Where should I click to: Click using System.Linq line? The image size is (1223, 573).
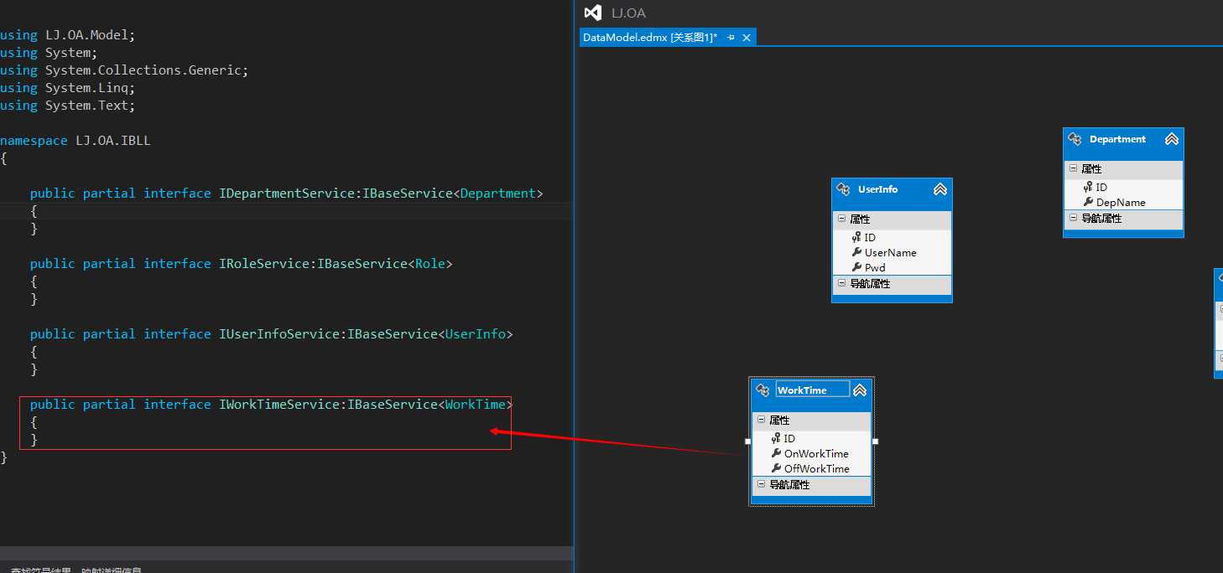point(67,88)
